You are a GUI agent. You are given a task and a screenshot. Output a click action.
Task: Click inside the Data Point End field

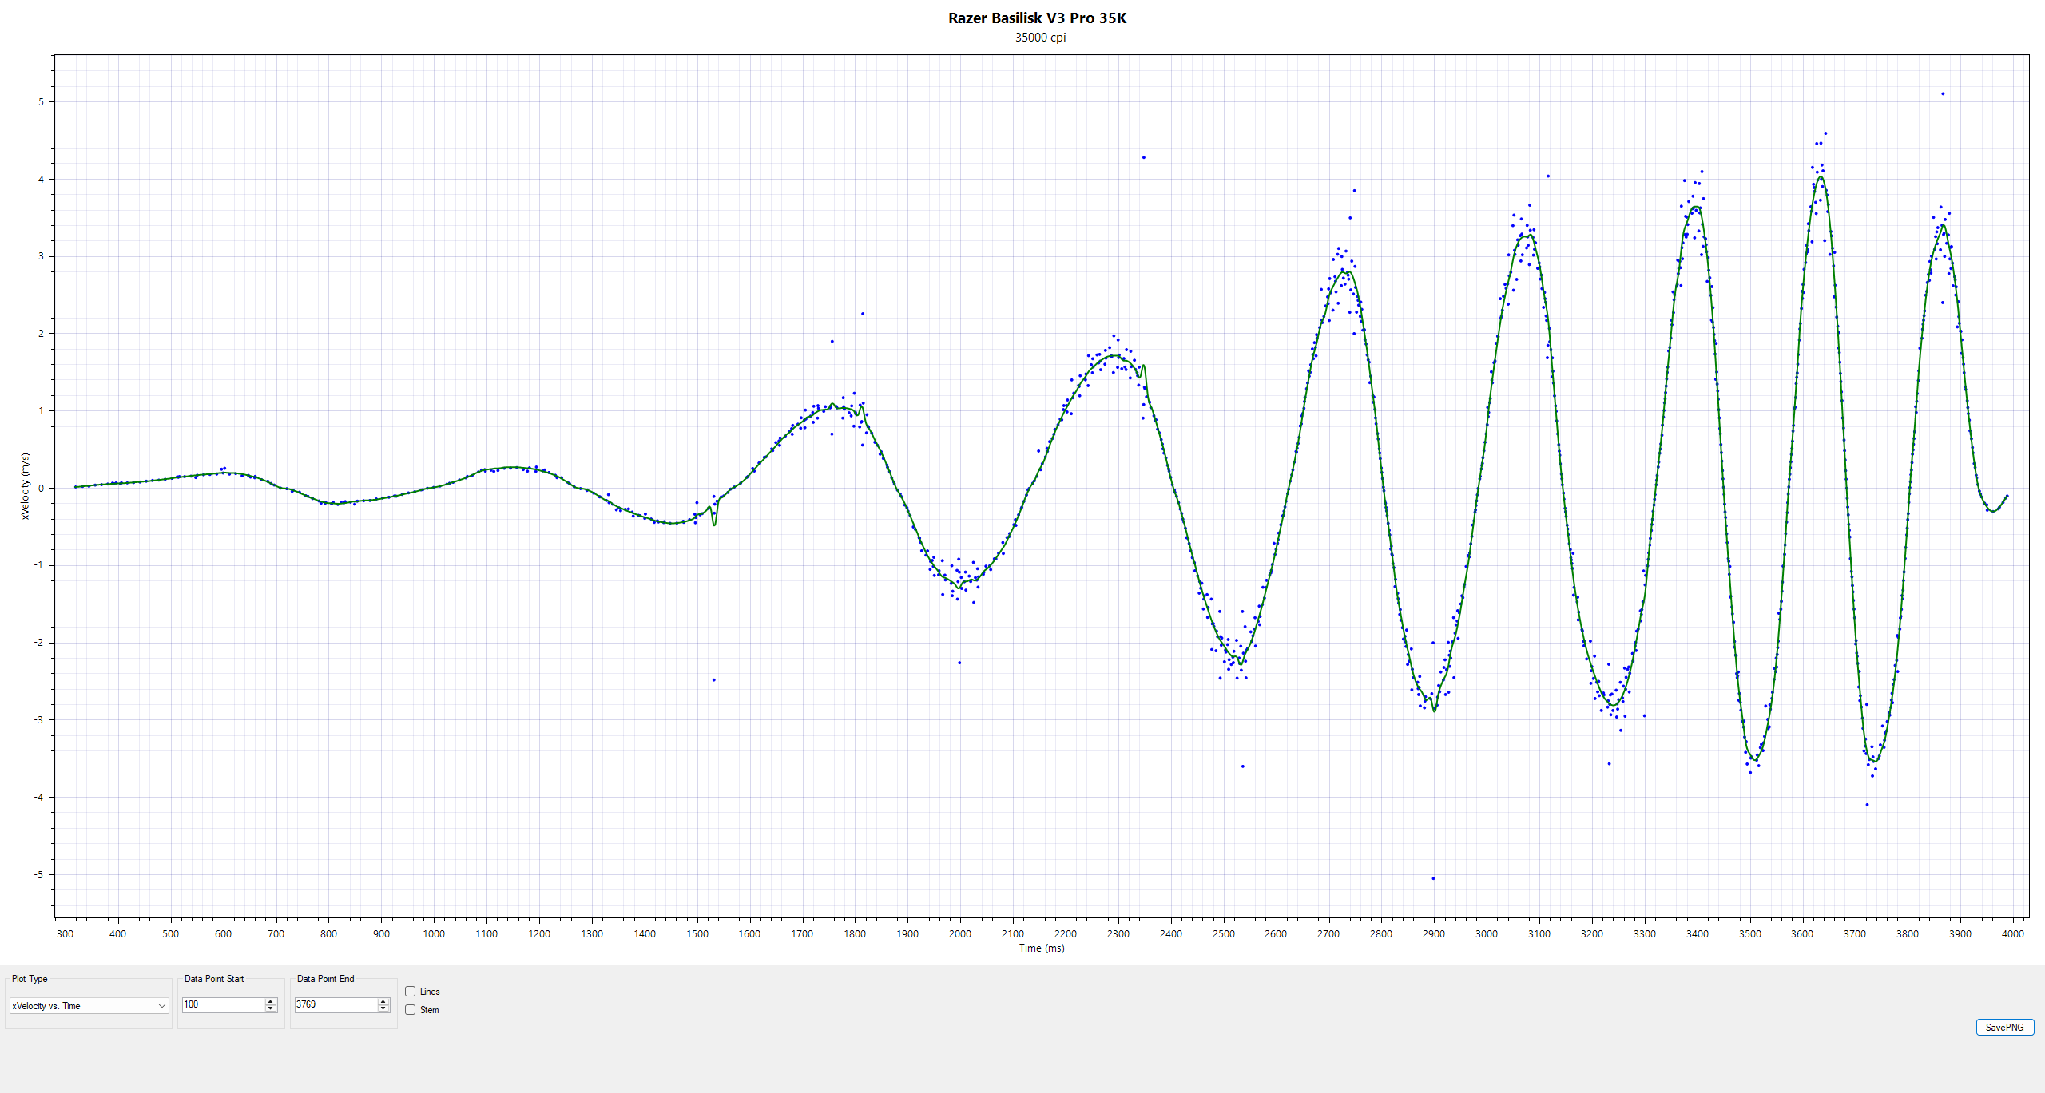pyautogui.click(x=336, y=1004)
